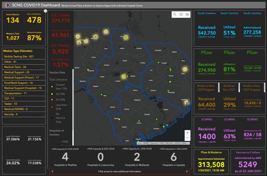Select Security - 4 mission row

(24, 114)
